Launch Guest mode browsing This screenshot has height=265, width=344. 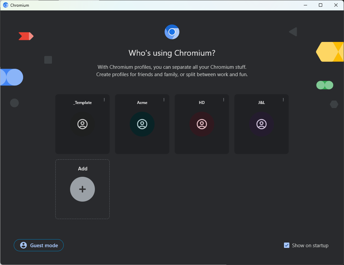pos(39,245)
